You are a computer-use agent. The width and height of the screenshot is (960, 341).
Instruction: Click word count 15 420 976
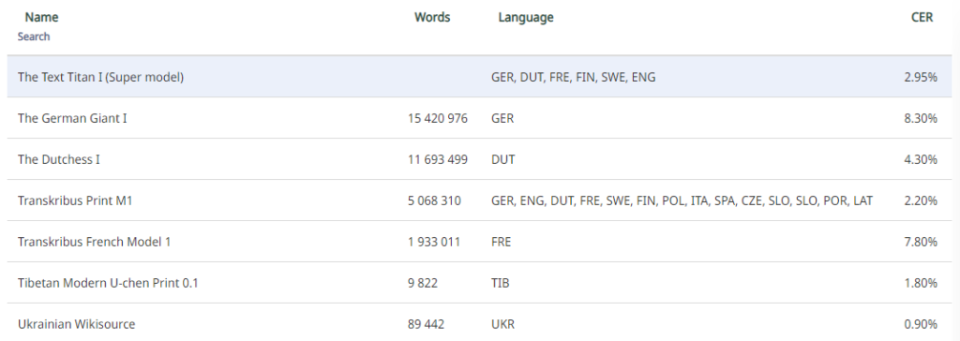pos(438,118)
